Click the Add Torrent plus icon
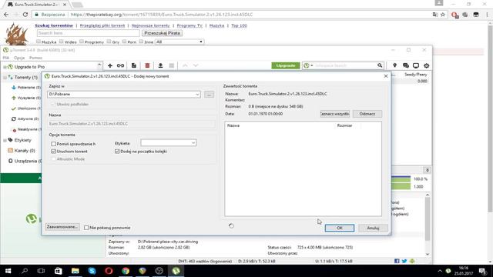The width and height of the screenshot is (493, 277). pos(110,65)
